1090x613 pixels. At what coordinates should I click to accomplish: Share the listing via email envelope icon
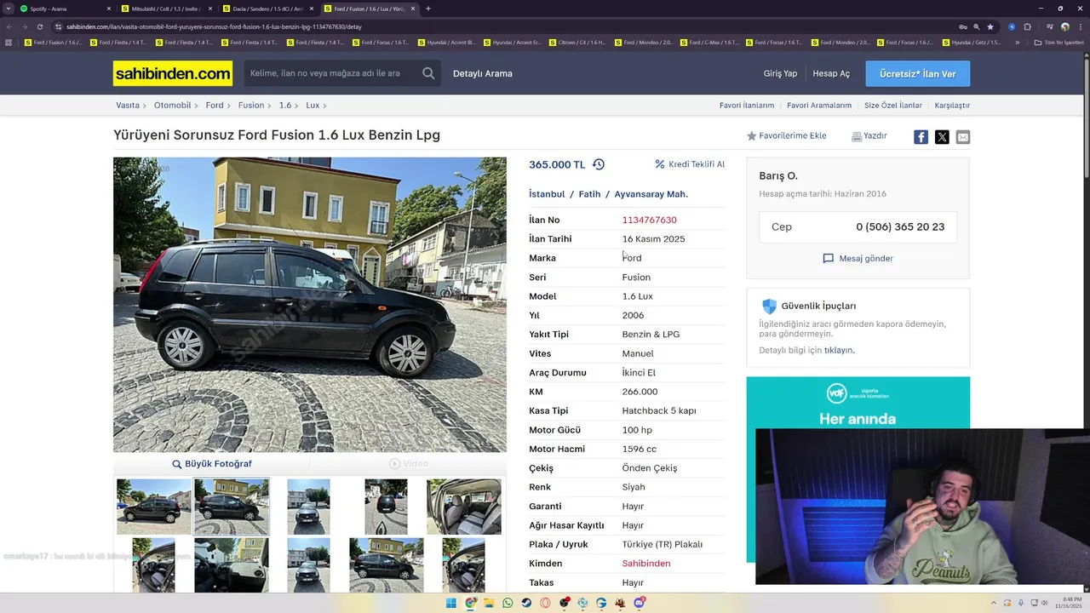click(x=962, y=137)
